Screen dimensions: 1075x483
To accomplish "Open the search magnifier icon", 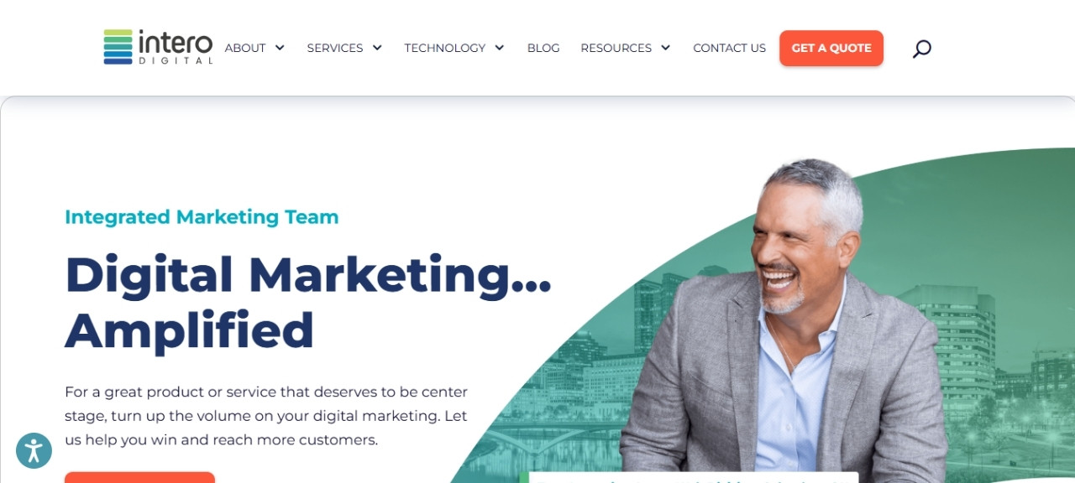I will [921, 49].
